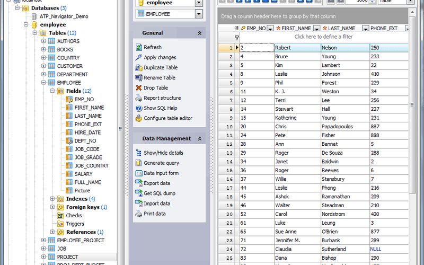Click the data grid vertical scrollbar
Image resolution: width=424 pixels, height=265 pixels.
point(412,104)
